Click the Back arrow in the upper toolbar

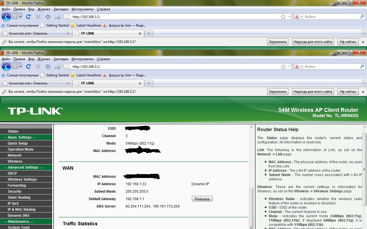(6, 17)
